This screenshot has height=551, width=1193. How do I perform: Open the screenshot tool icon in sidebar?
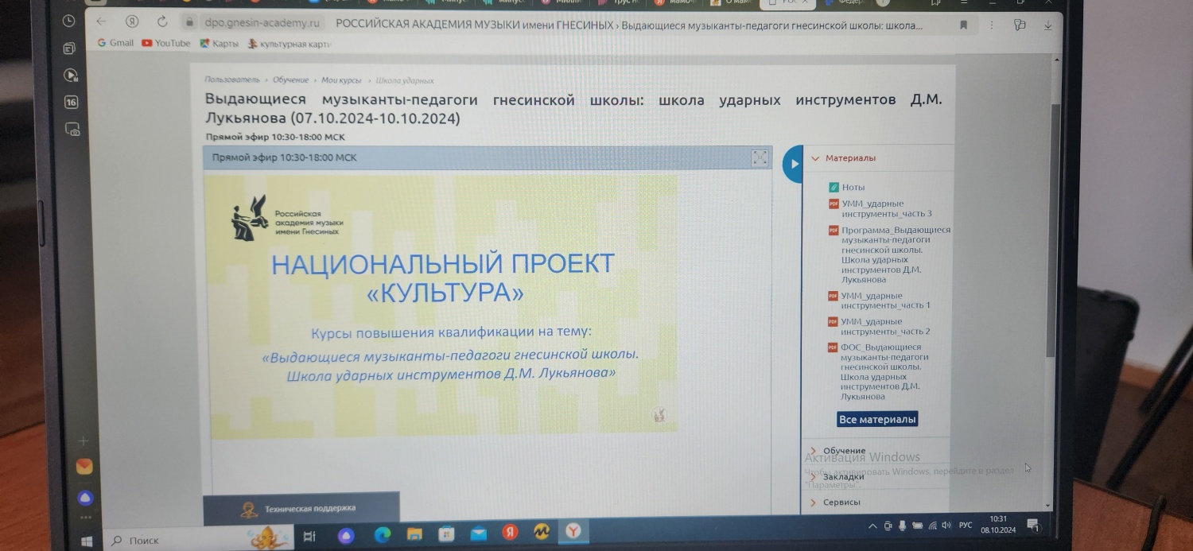[72, 129]
